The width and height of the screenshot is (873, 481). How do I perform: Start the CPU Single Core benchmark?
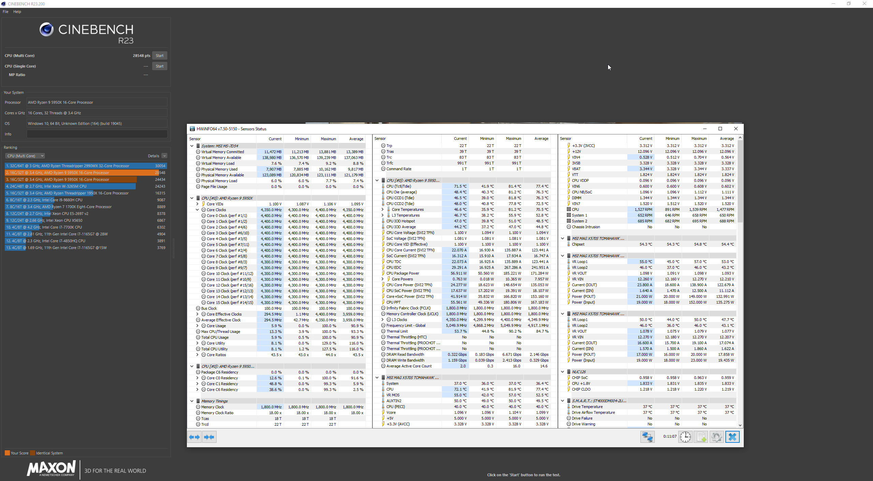[159, 66]
